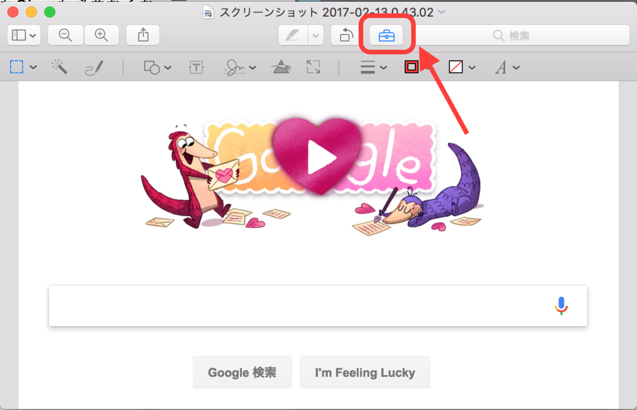
Task: Click the Google search text box
Action: click(x=318, y=305)
